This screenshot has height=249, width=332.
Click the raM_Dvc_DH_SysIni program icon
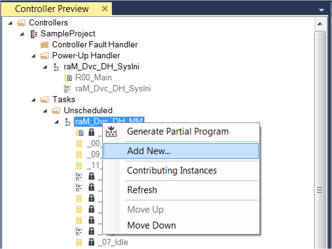(56, 67)
